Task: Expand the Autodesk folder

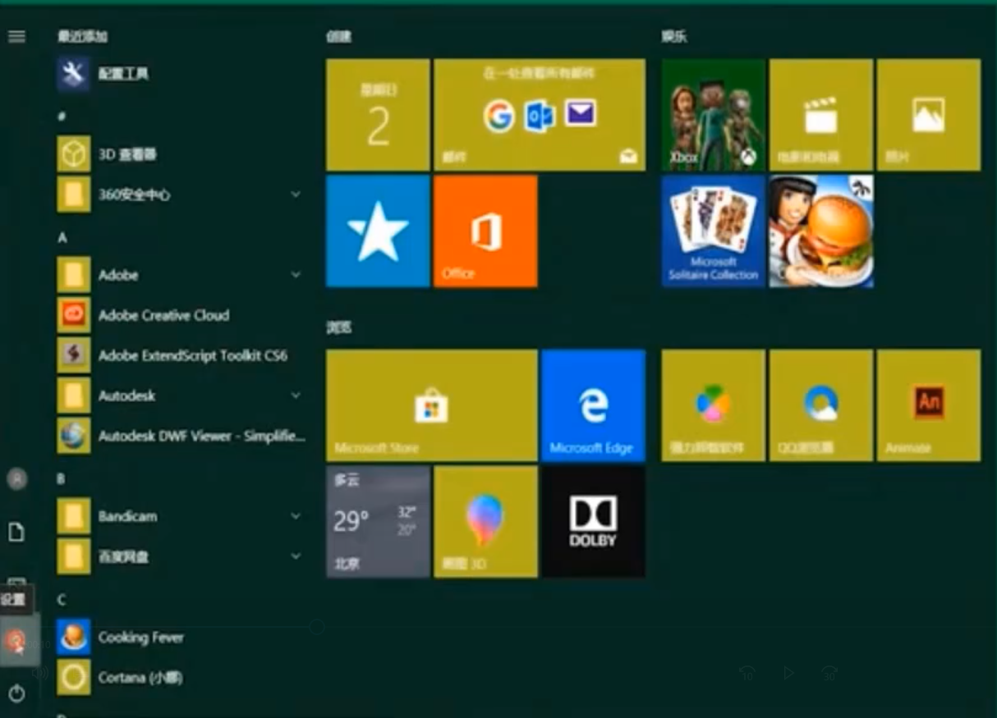Action: coord(296,396)
